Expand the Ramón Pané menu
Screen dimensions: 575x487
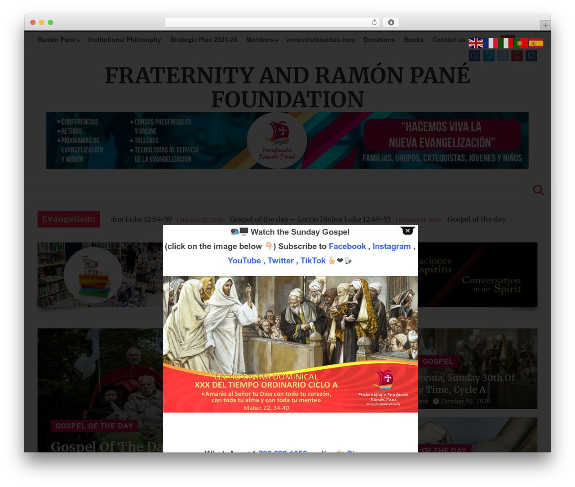(59, 40)
